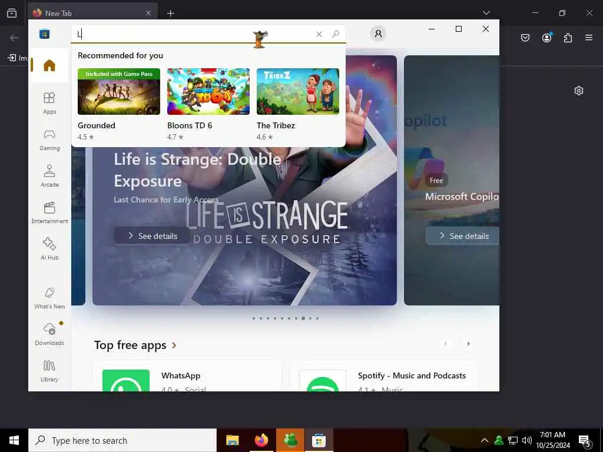Focus the Store search input field

[193, 34]
